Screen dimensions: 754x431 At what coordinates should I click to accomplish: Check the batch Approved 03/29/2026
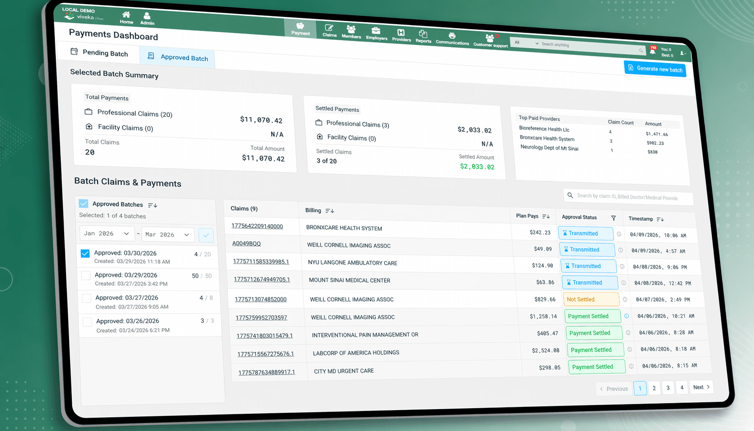85,276
